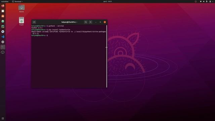Click the network icon in system tray
Screen dimensions: 215x121
201,1
